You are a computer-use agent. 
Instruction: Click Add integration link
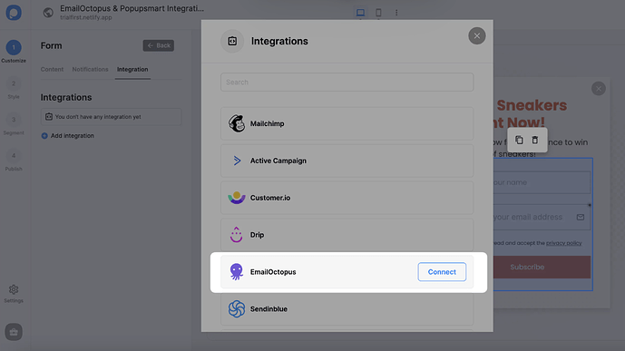[68, 136]
